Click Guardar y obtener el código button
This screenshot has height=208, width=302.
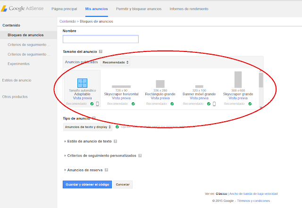point(87,184)
